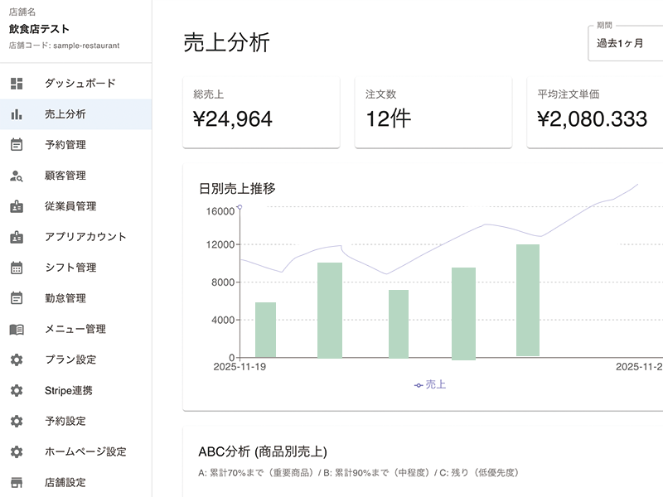Screen dimensions: 663x497
Task: Click the アプリアカウント icon in the sidebar
Action: pyautogui.click(x=17, y=236)
